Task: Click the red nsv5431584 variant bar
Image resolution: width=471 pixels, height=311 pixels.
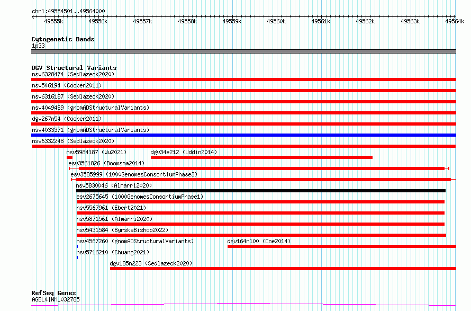Action: coord(261,235)
